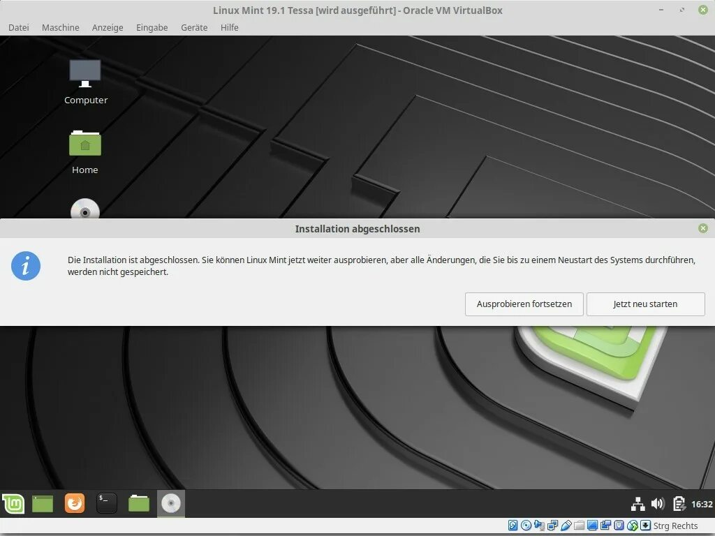Click VirtualBox audio status indicator

540,526
